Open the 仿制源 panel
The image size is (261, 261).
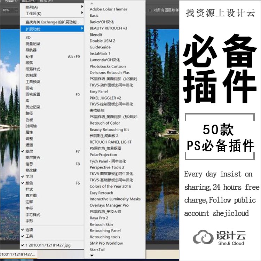tap(52, 76)
